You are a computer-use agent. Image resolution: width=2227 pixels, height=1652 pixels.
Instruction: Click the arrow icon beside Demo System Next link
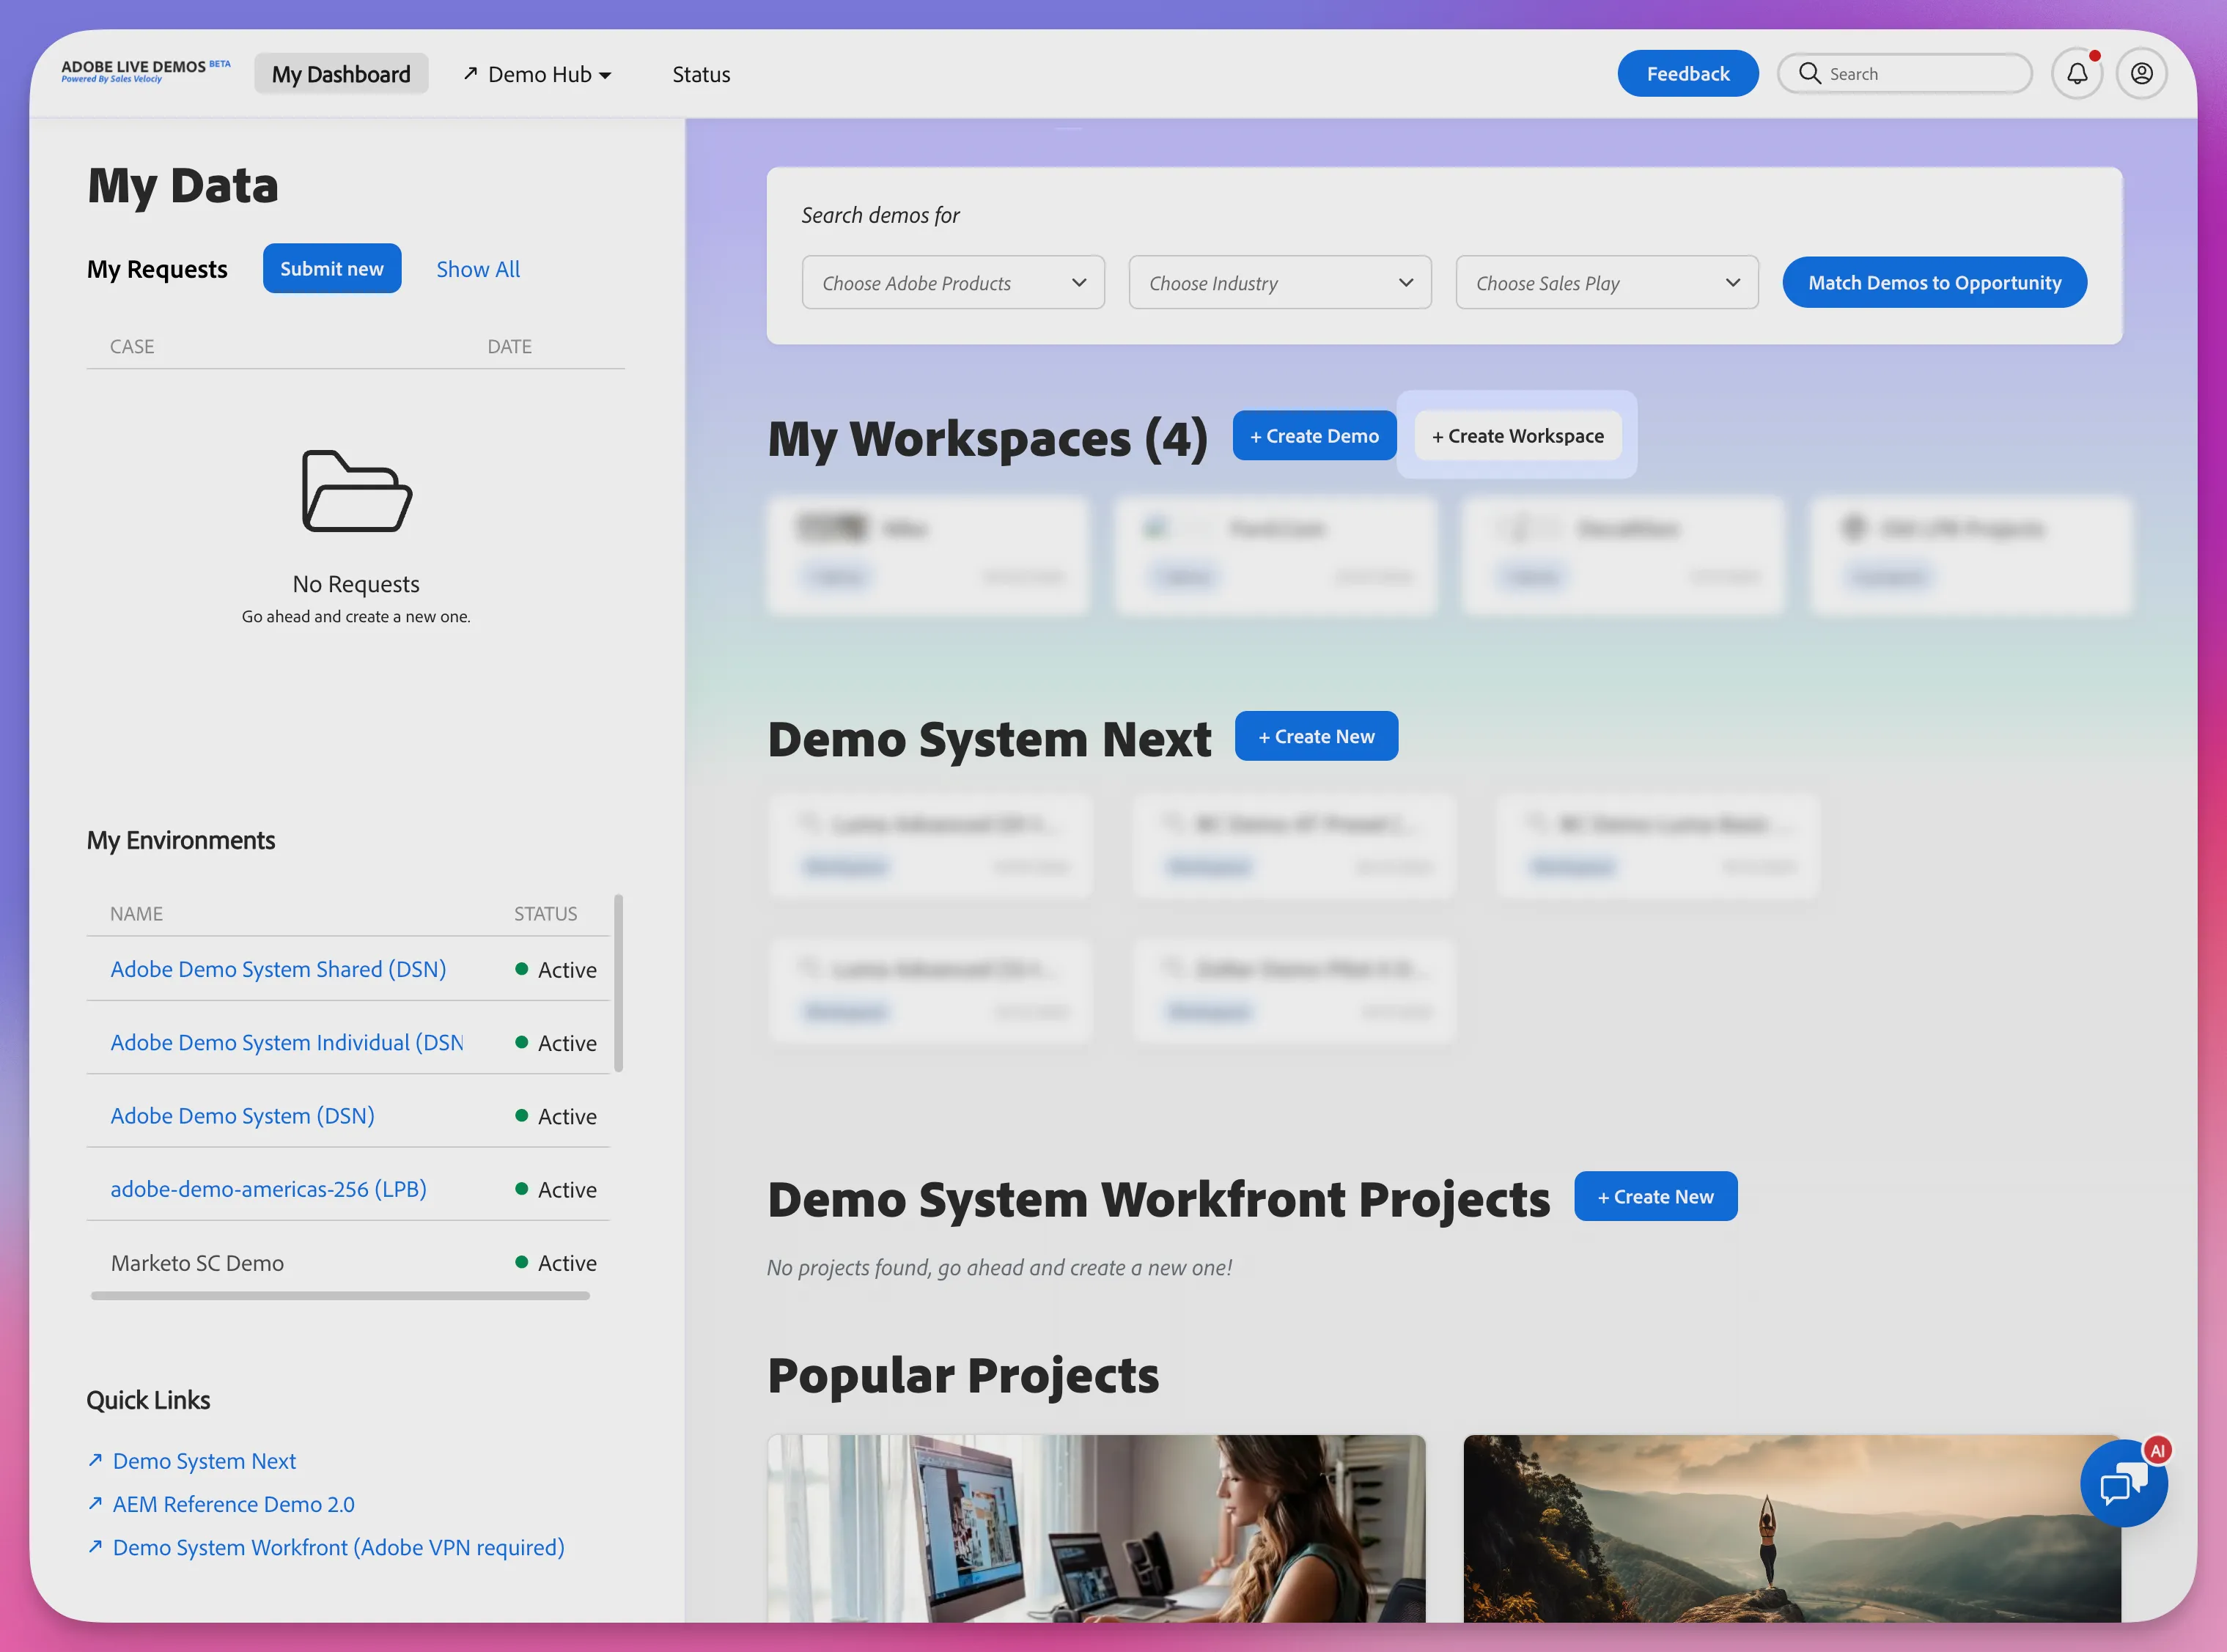coord(95,1460)
